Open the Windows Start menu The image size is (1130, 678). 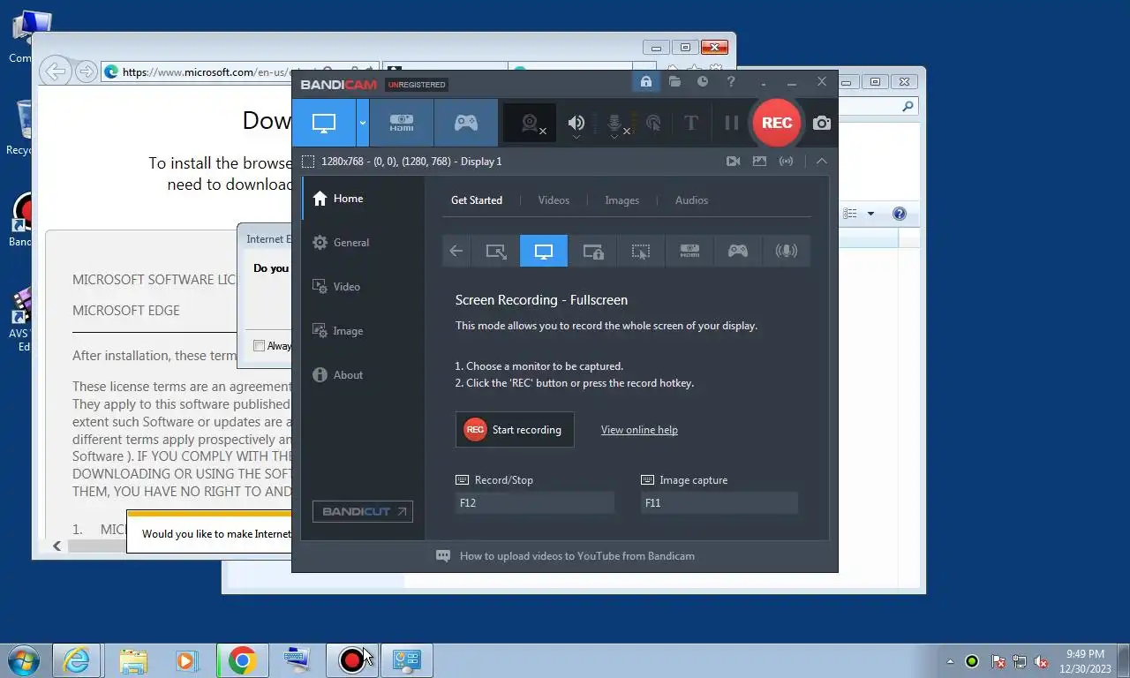(23, 660)
